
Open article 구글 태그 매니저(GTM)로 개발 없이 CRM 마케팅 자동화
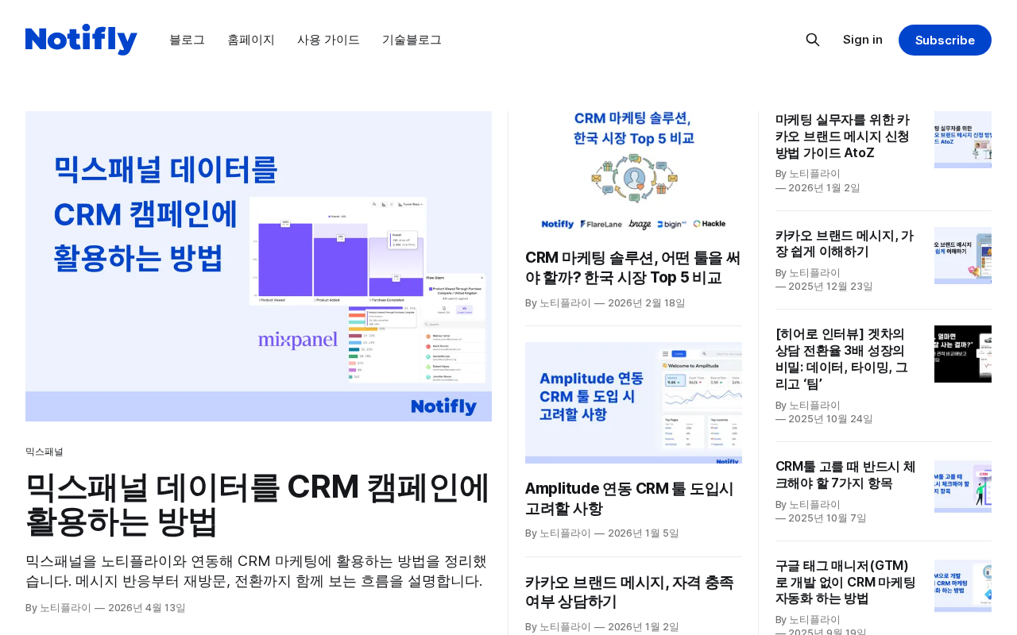[x=847, y=583]
